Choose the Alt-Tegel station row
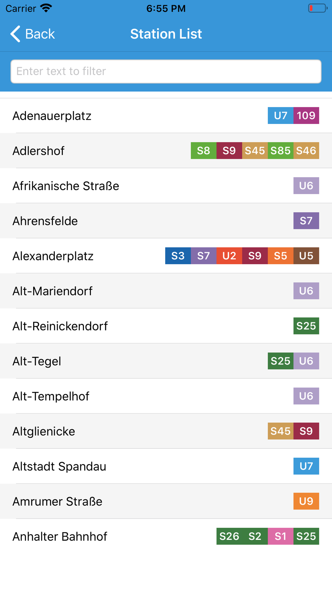This screenshot has height=591, width=332. pyautogui.click(x=166, y=361)
